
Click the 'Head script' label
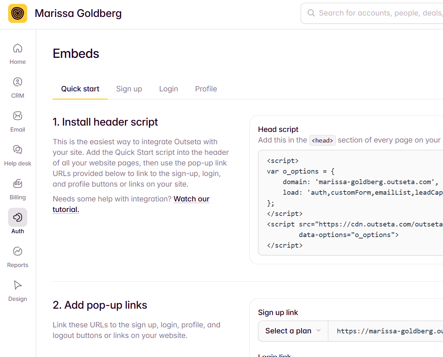click(278, 129)
